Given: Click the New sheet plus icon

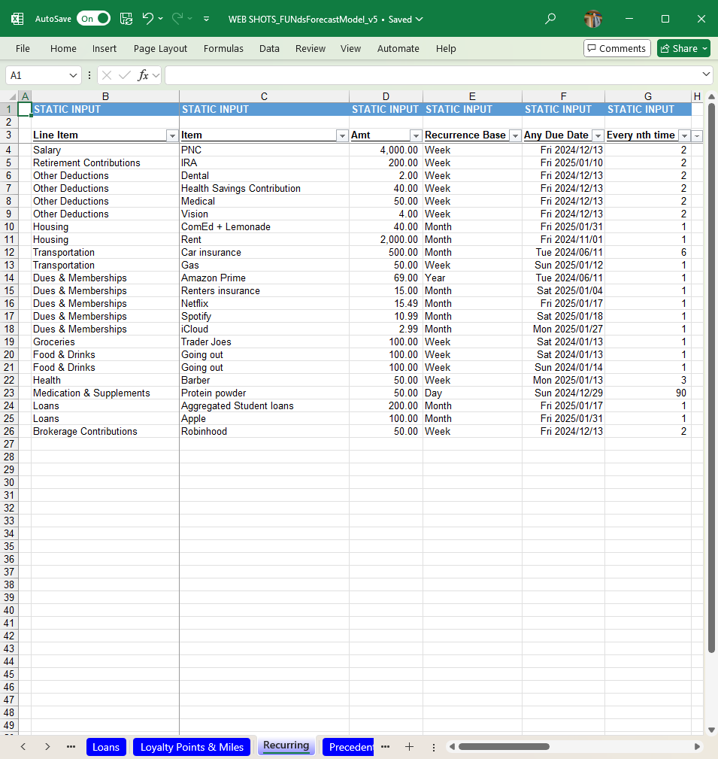Looking at the screenshot, I should [409, 746].
